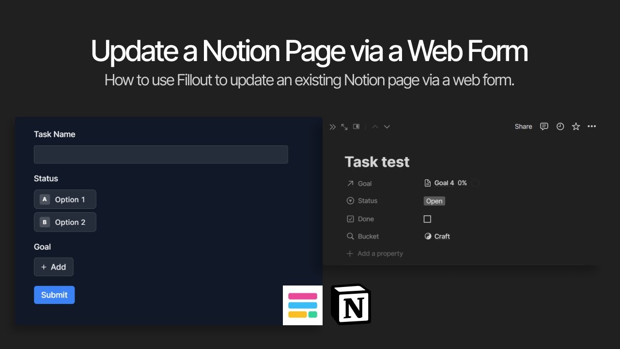Viewport: 620px width, 349px height.
Task: Click the subtitle about using Fillout
Action: point(309,80)
